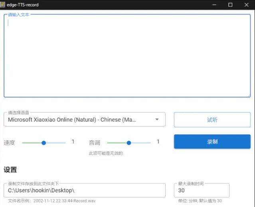Screen dimensions: 255x207
Task: Click the 设置 section heading
Action: 10,170
